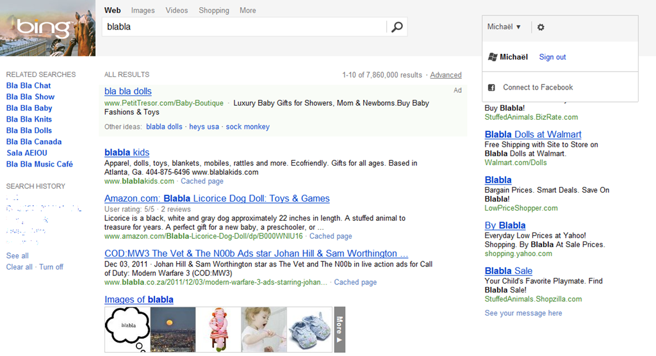This screenshot has width=656, height=356.
Task: Open the Blabla ad from LowPriceShopper.com
Action: coord(498,180)
